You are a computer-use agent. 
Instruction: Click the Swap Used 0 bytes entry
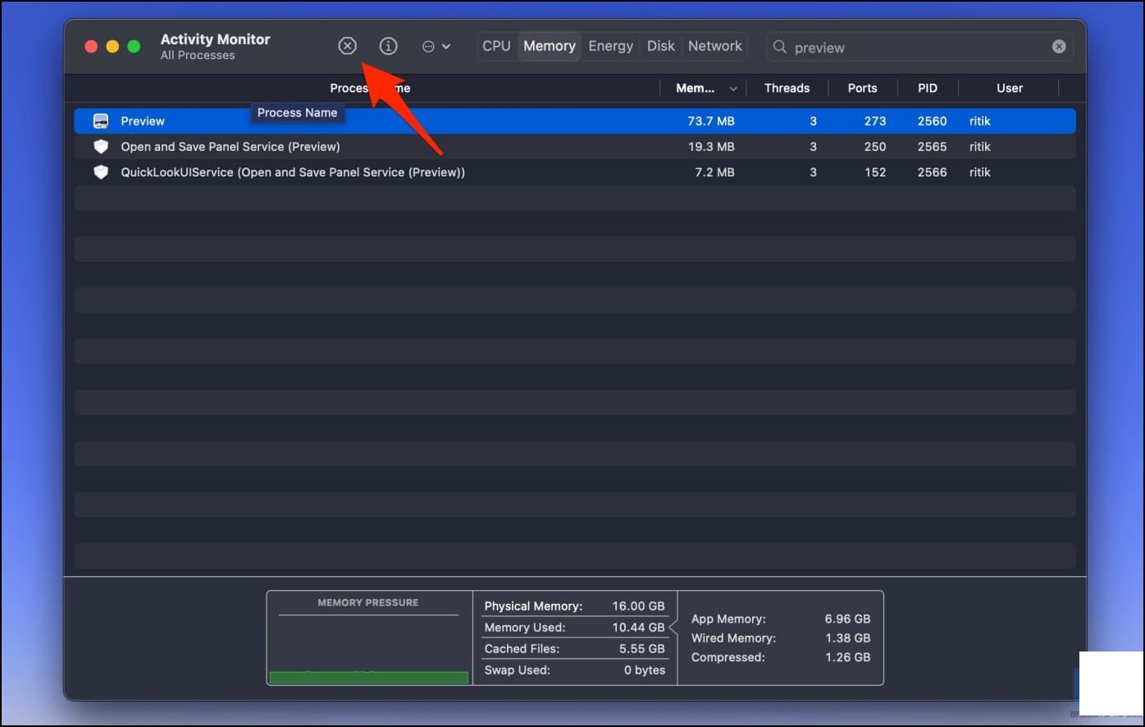574,670
